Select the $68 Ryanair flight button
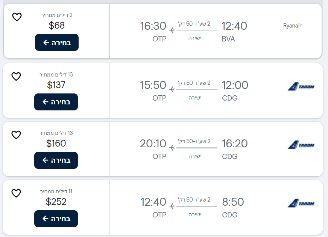 [x=56, y=43]
